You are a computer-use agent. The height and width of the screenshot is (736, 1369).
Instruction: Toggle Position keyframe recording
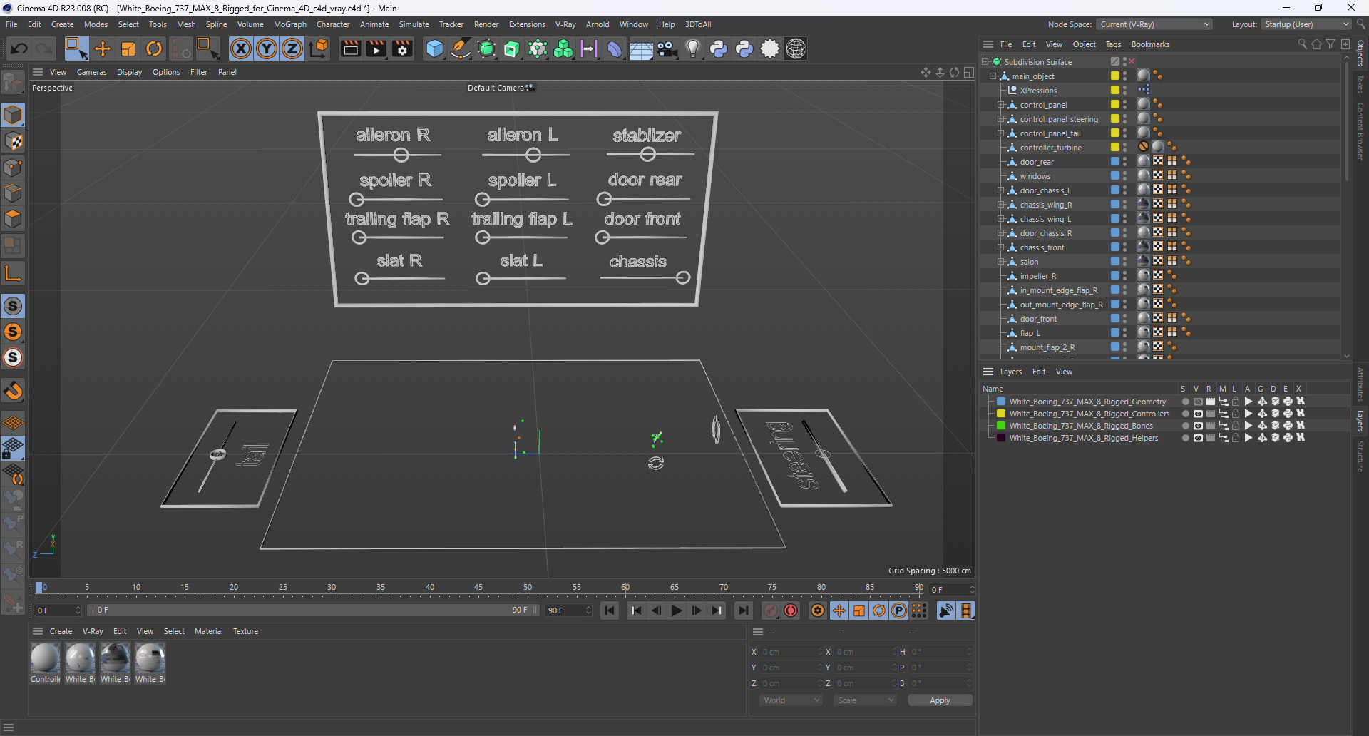(x=839, y=610)
